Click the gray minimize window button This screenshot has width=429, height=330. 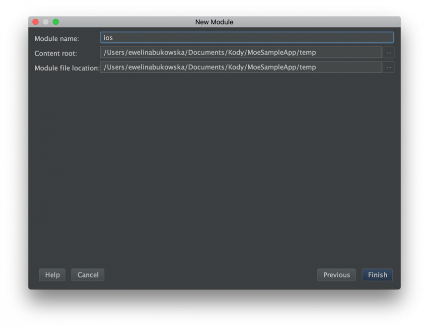[46, 22]
